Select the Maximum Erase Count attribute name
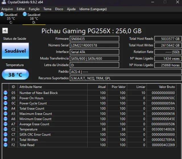This screenshot has height=159, width=182. [x=36, y=114]
